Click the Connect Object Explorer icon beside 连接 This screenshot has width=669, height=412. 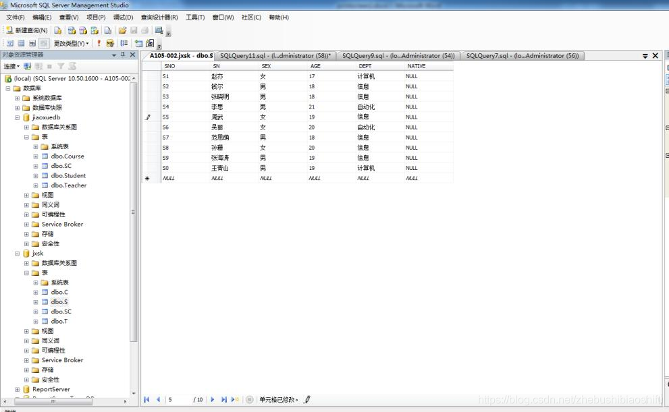tap(27, 66)
